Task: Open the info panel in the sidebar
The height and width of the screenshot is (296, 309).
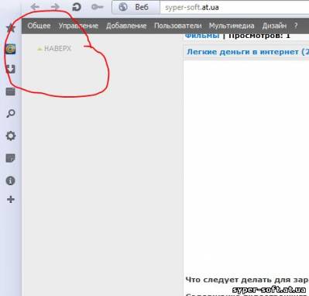Action: [x=11, y=181]
